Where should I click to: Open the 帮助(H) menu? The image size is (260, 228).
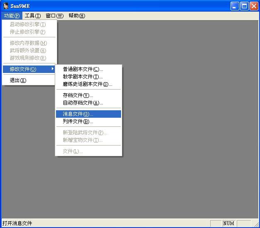click(77, 16)
